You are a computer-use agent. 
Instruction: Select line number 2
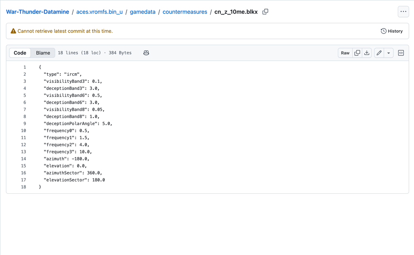(24, 74)
